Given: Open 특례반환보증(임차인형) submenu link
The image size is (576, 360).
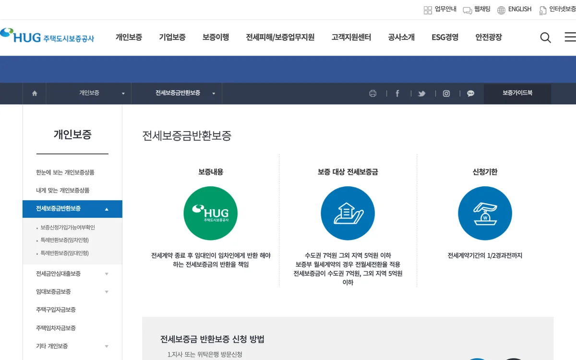Looking at the screenshot, I should coord(64,240).
